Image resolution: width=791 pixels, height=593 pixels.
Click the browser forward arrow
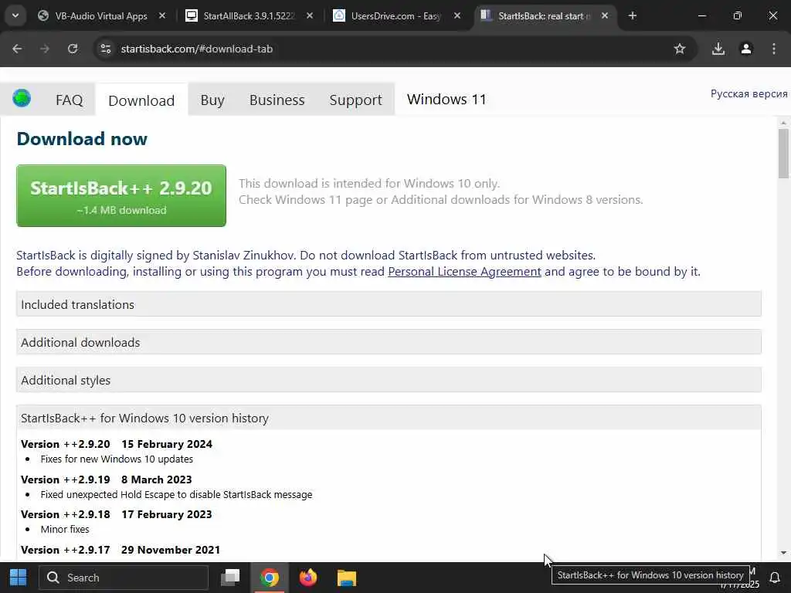coord(45,49)
